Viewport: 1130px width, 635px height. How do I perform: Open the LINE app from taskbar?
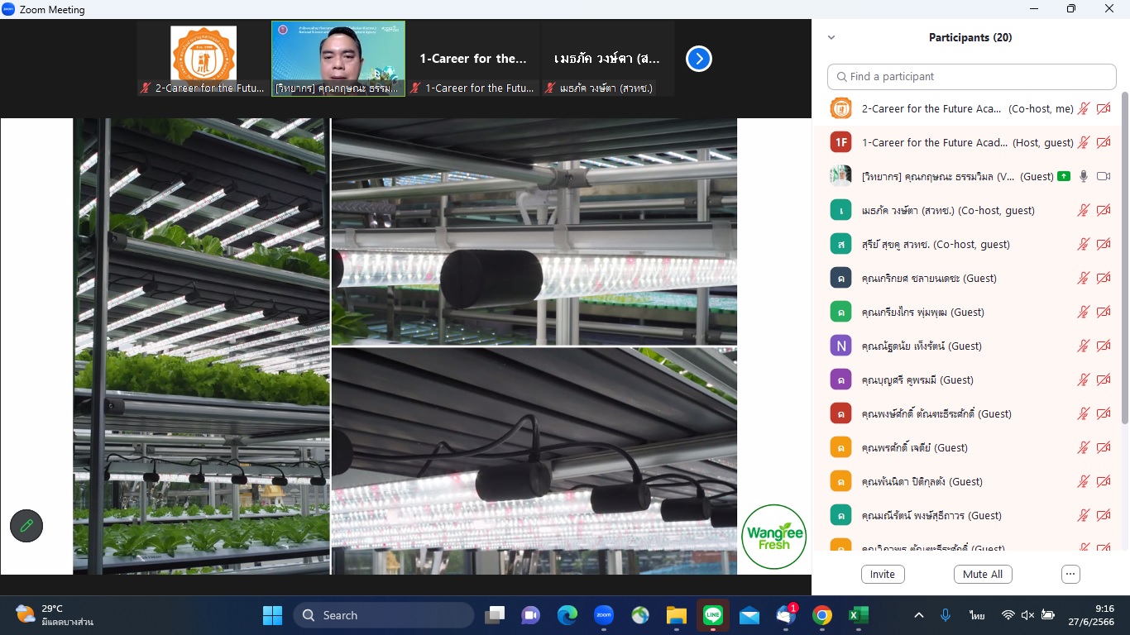(x=712, y=615)
